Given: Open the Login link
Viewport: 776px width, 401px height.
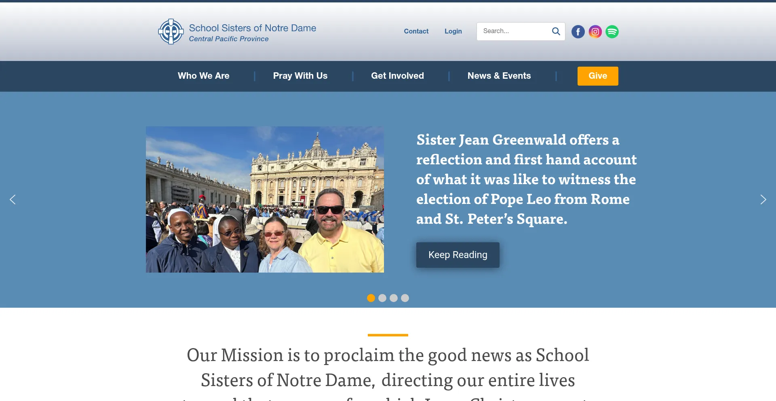Looking at the screenshot, I should click(x=453, y=31).
